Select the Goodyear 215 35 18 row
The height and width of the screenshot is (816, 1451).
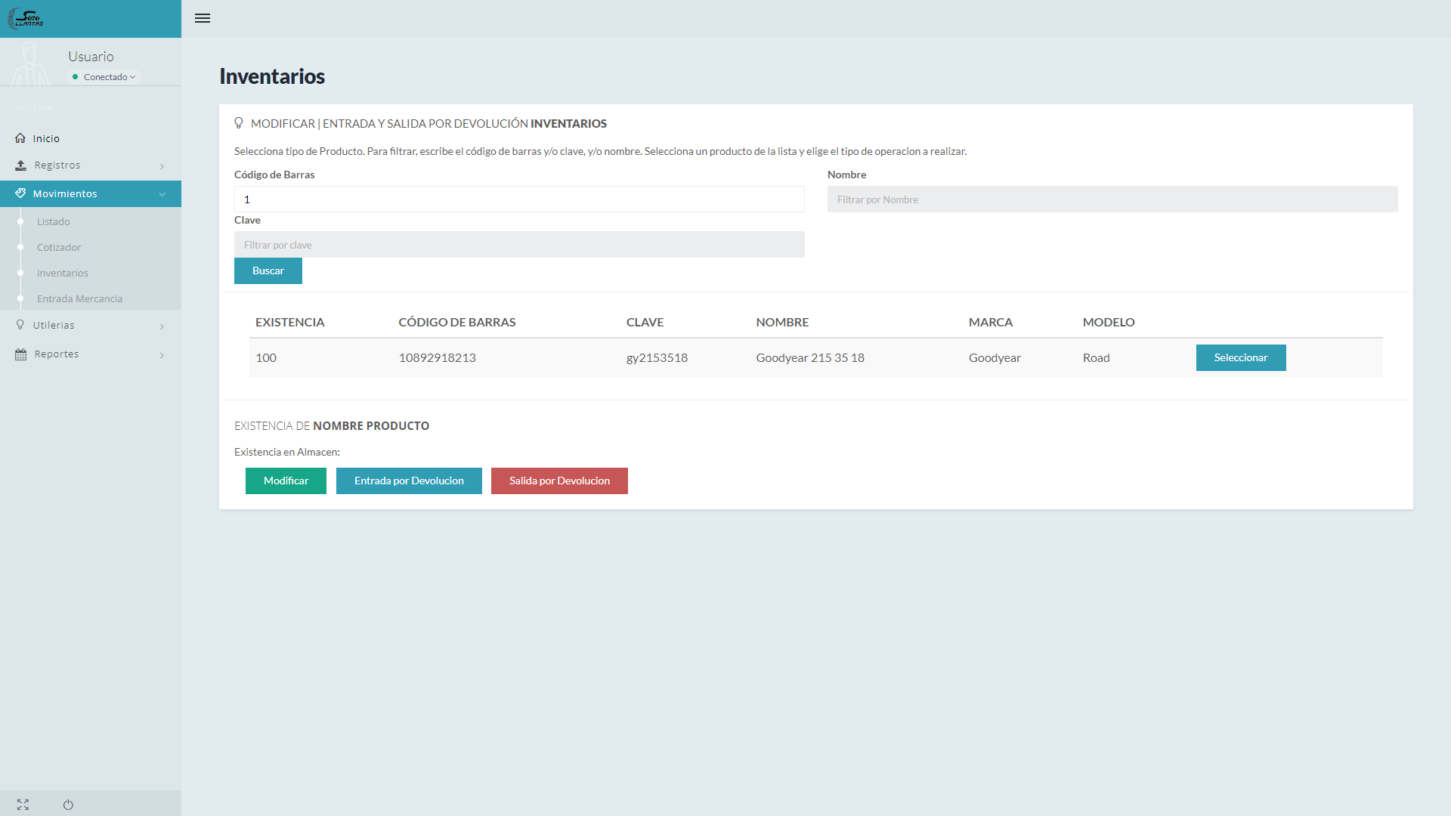click(1240, 357)
